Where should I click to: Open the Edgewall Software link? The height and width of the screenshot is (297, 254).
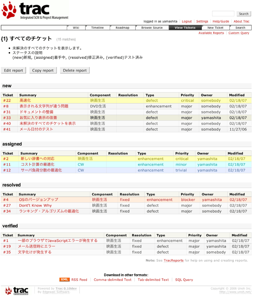(56, 292)
